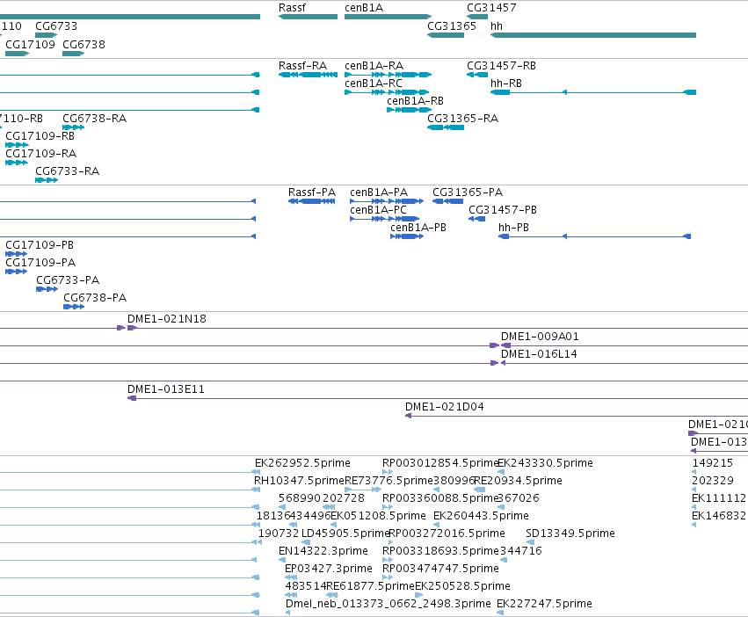Image resolution: width=748 pixels, height=617 pixels.
Task: Click the cenB1A-PB protein label
Action: click(418, 228)
